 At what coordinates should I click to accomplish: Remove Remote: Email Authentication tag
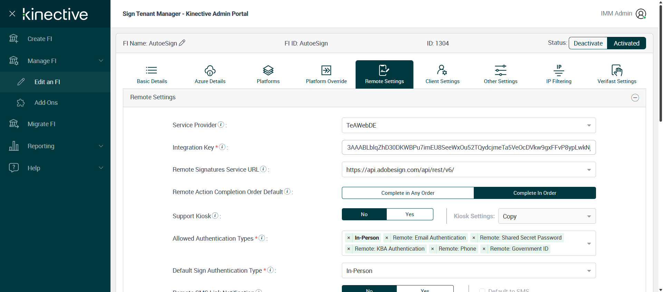coord(387,238)
